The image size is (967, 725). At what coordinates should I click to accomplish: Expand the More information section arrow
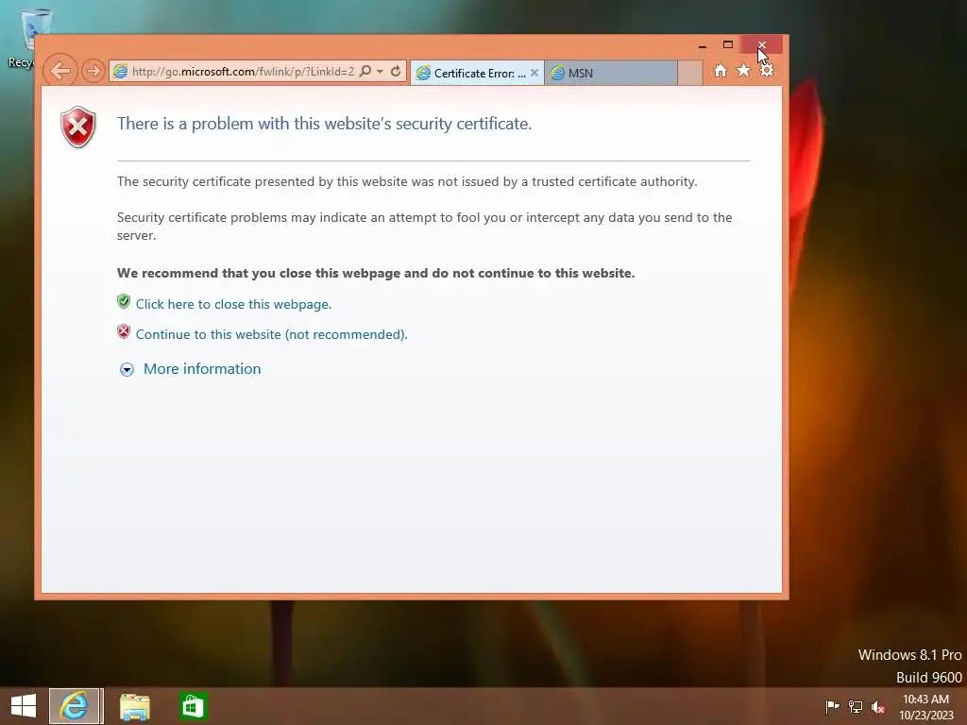[x=127, y=369]
